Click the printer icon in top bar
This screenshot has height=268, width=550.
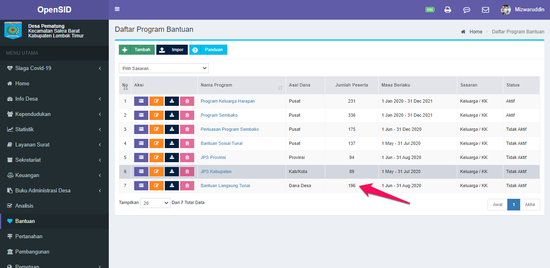coord(448,10)
